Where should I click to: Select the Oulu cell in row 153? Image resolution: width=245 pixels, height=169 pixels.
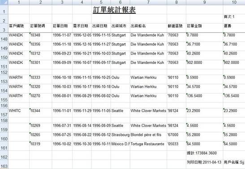click(120, 80)
